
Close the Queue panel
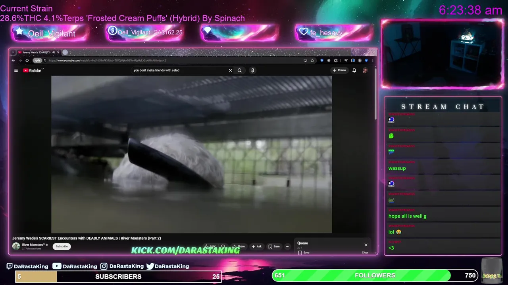point(366,245)
